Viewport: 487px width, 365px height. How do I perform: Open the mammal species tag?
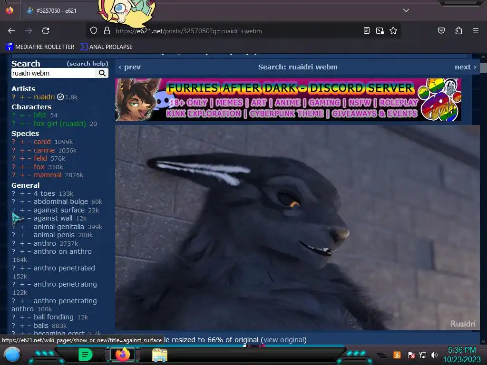point(48,175)
